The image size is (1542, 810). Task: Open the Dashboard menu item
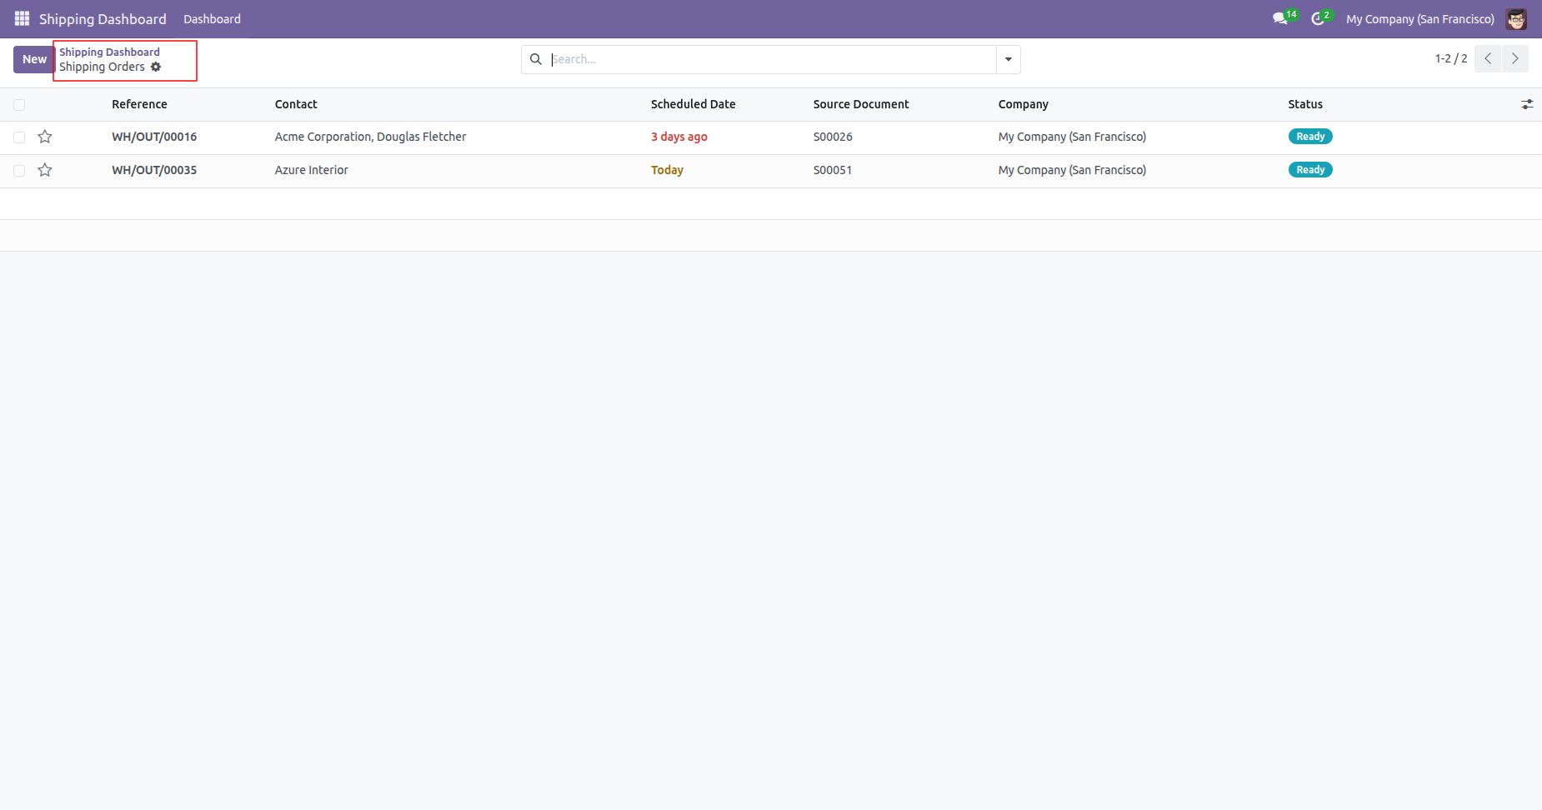click(212, 18)
